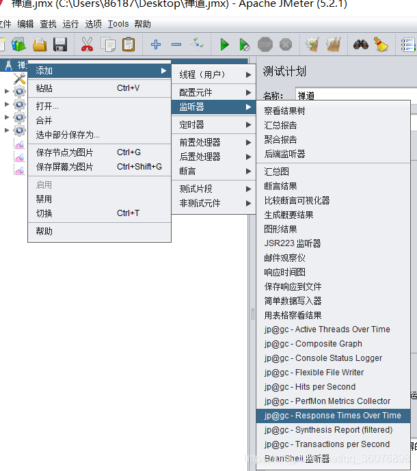Add 聚合报告 listener
This screenshot has height=471, width=417.
333,139
